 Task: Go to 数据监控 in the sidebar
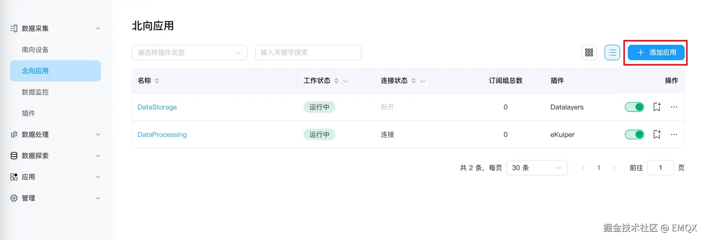tap(35, 92)
